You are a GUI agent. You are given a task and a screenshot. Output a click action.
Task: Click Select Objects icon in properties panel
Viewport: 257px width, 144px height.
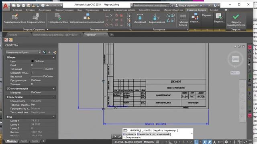coord(49,52)
